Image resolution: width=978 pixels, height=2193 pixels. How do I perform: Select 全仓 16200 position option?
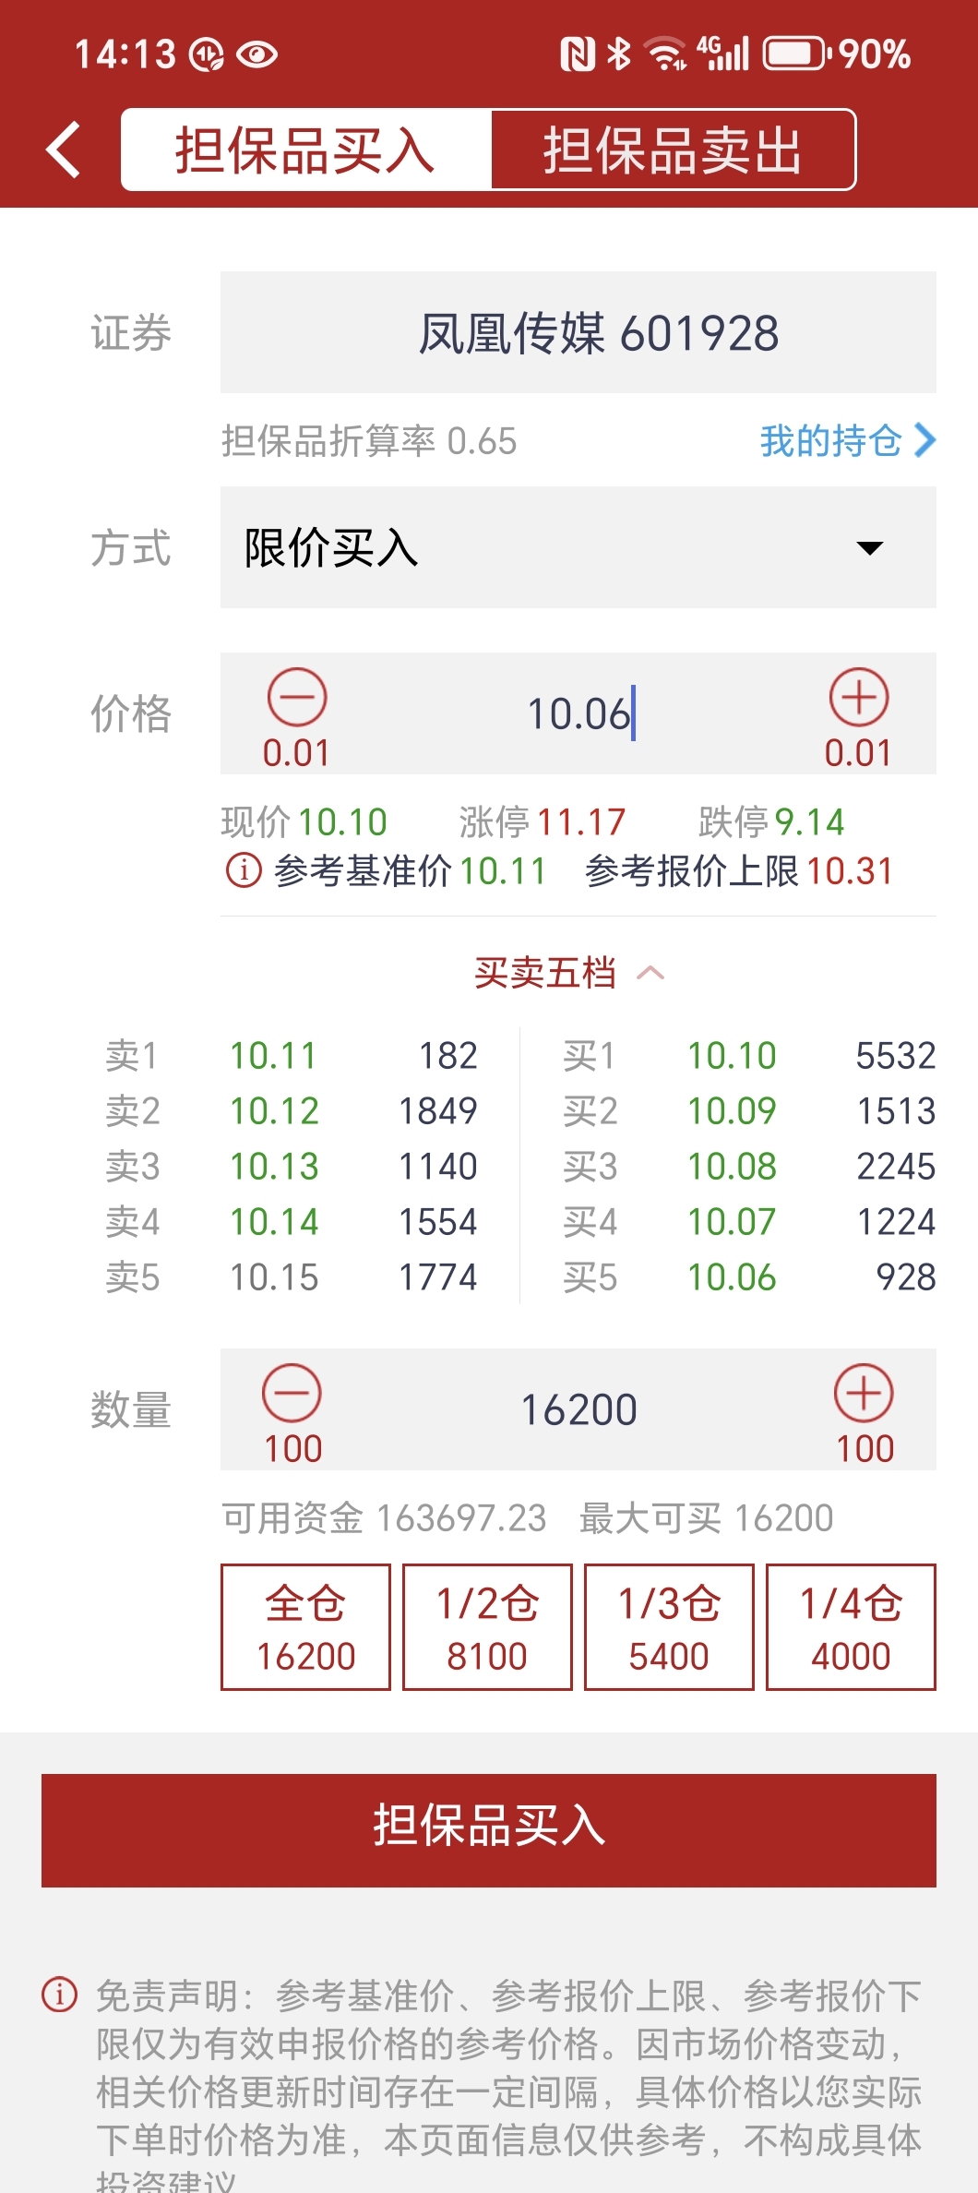[x=305, y=1627]
